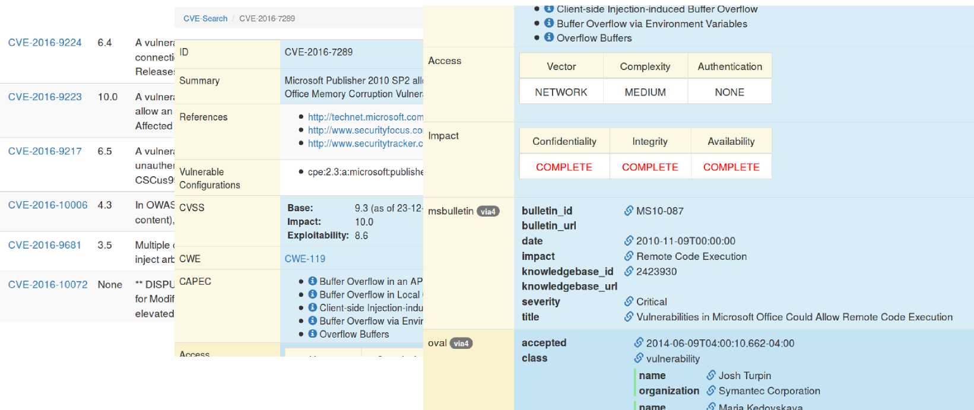Click link icon beside Josh Turpin
The height and width of the screenshot is (410, 974).
[711, 376]
